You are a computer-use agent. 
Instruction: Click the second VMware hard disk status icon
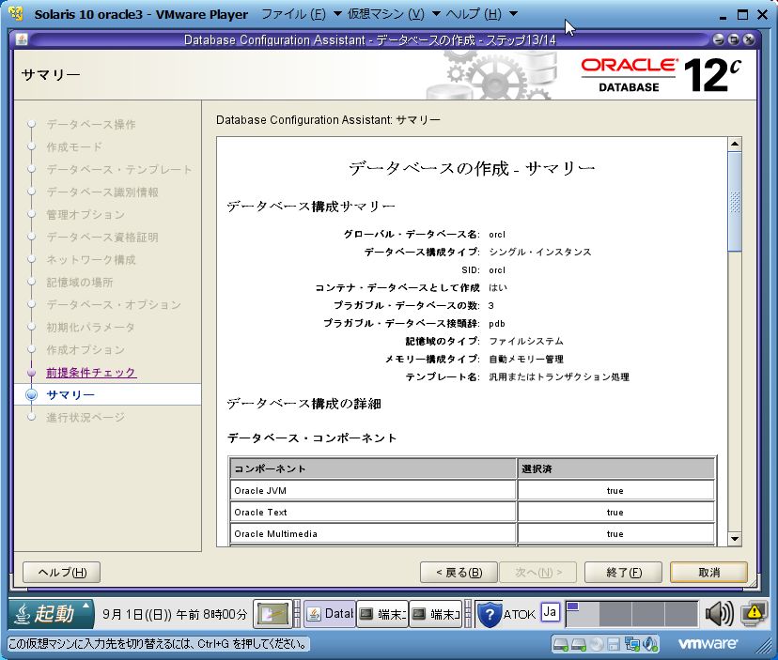point(579,644)
